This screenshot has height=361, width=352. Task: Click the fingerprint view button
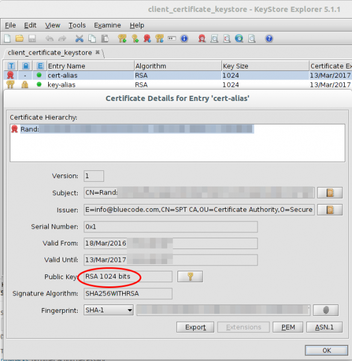326,310
